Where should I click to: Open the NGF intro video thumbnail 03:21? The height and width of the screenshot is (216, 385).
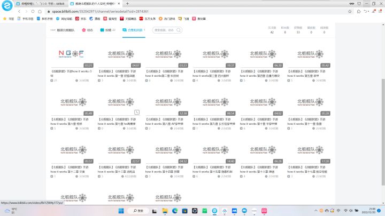(x=72, y=55)
